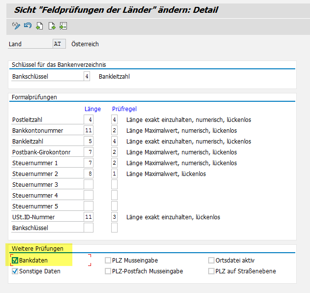Click the other entry selection icon
Image resolution: width=310 pixels, height=293 pixels.
tap(63, 26)
